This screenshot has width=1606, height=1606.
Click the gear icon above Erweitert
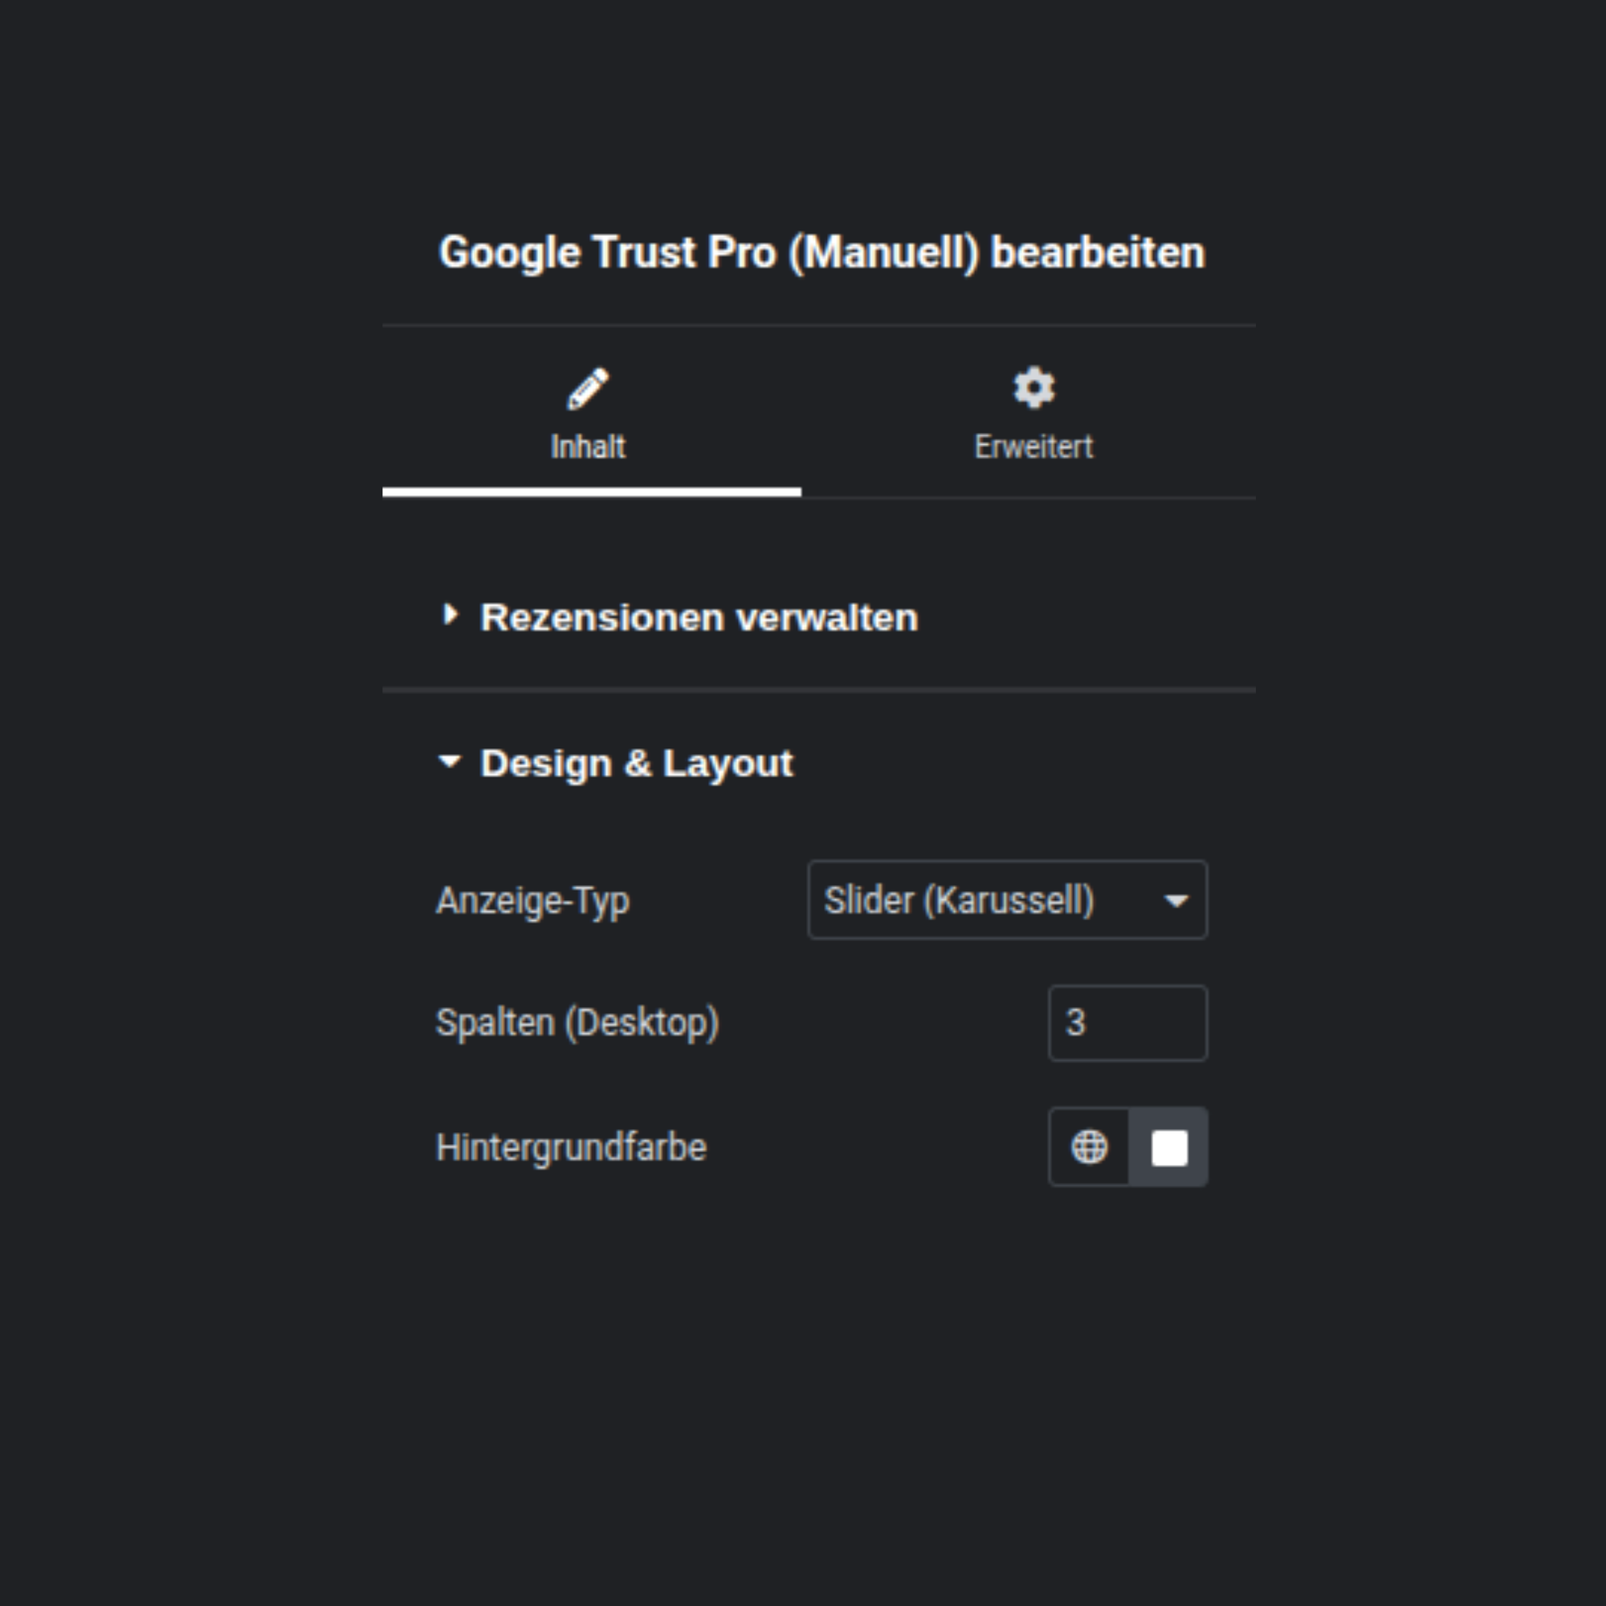[x=1033, y=387]
